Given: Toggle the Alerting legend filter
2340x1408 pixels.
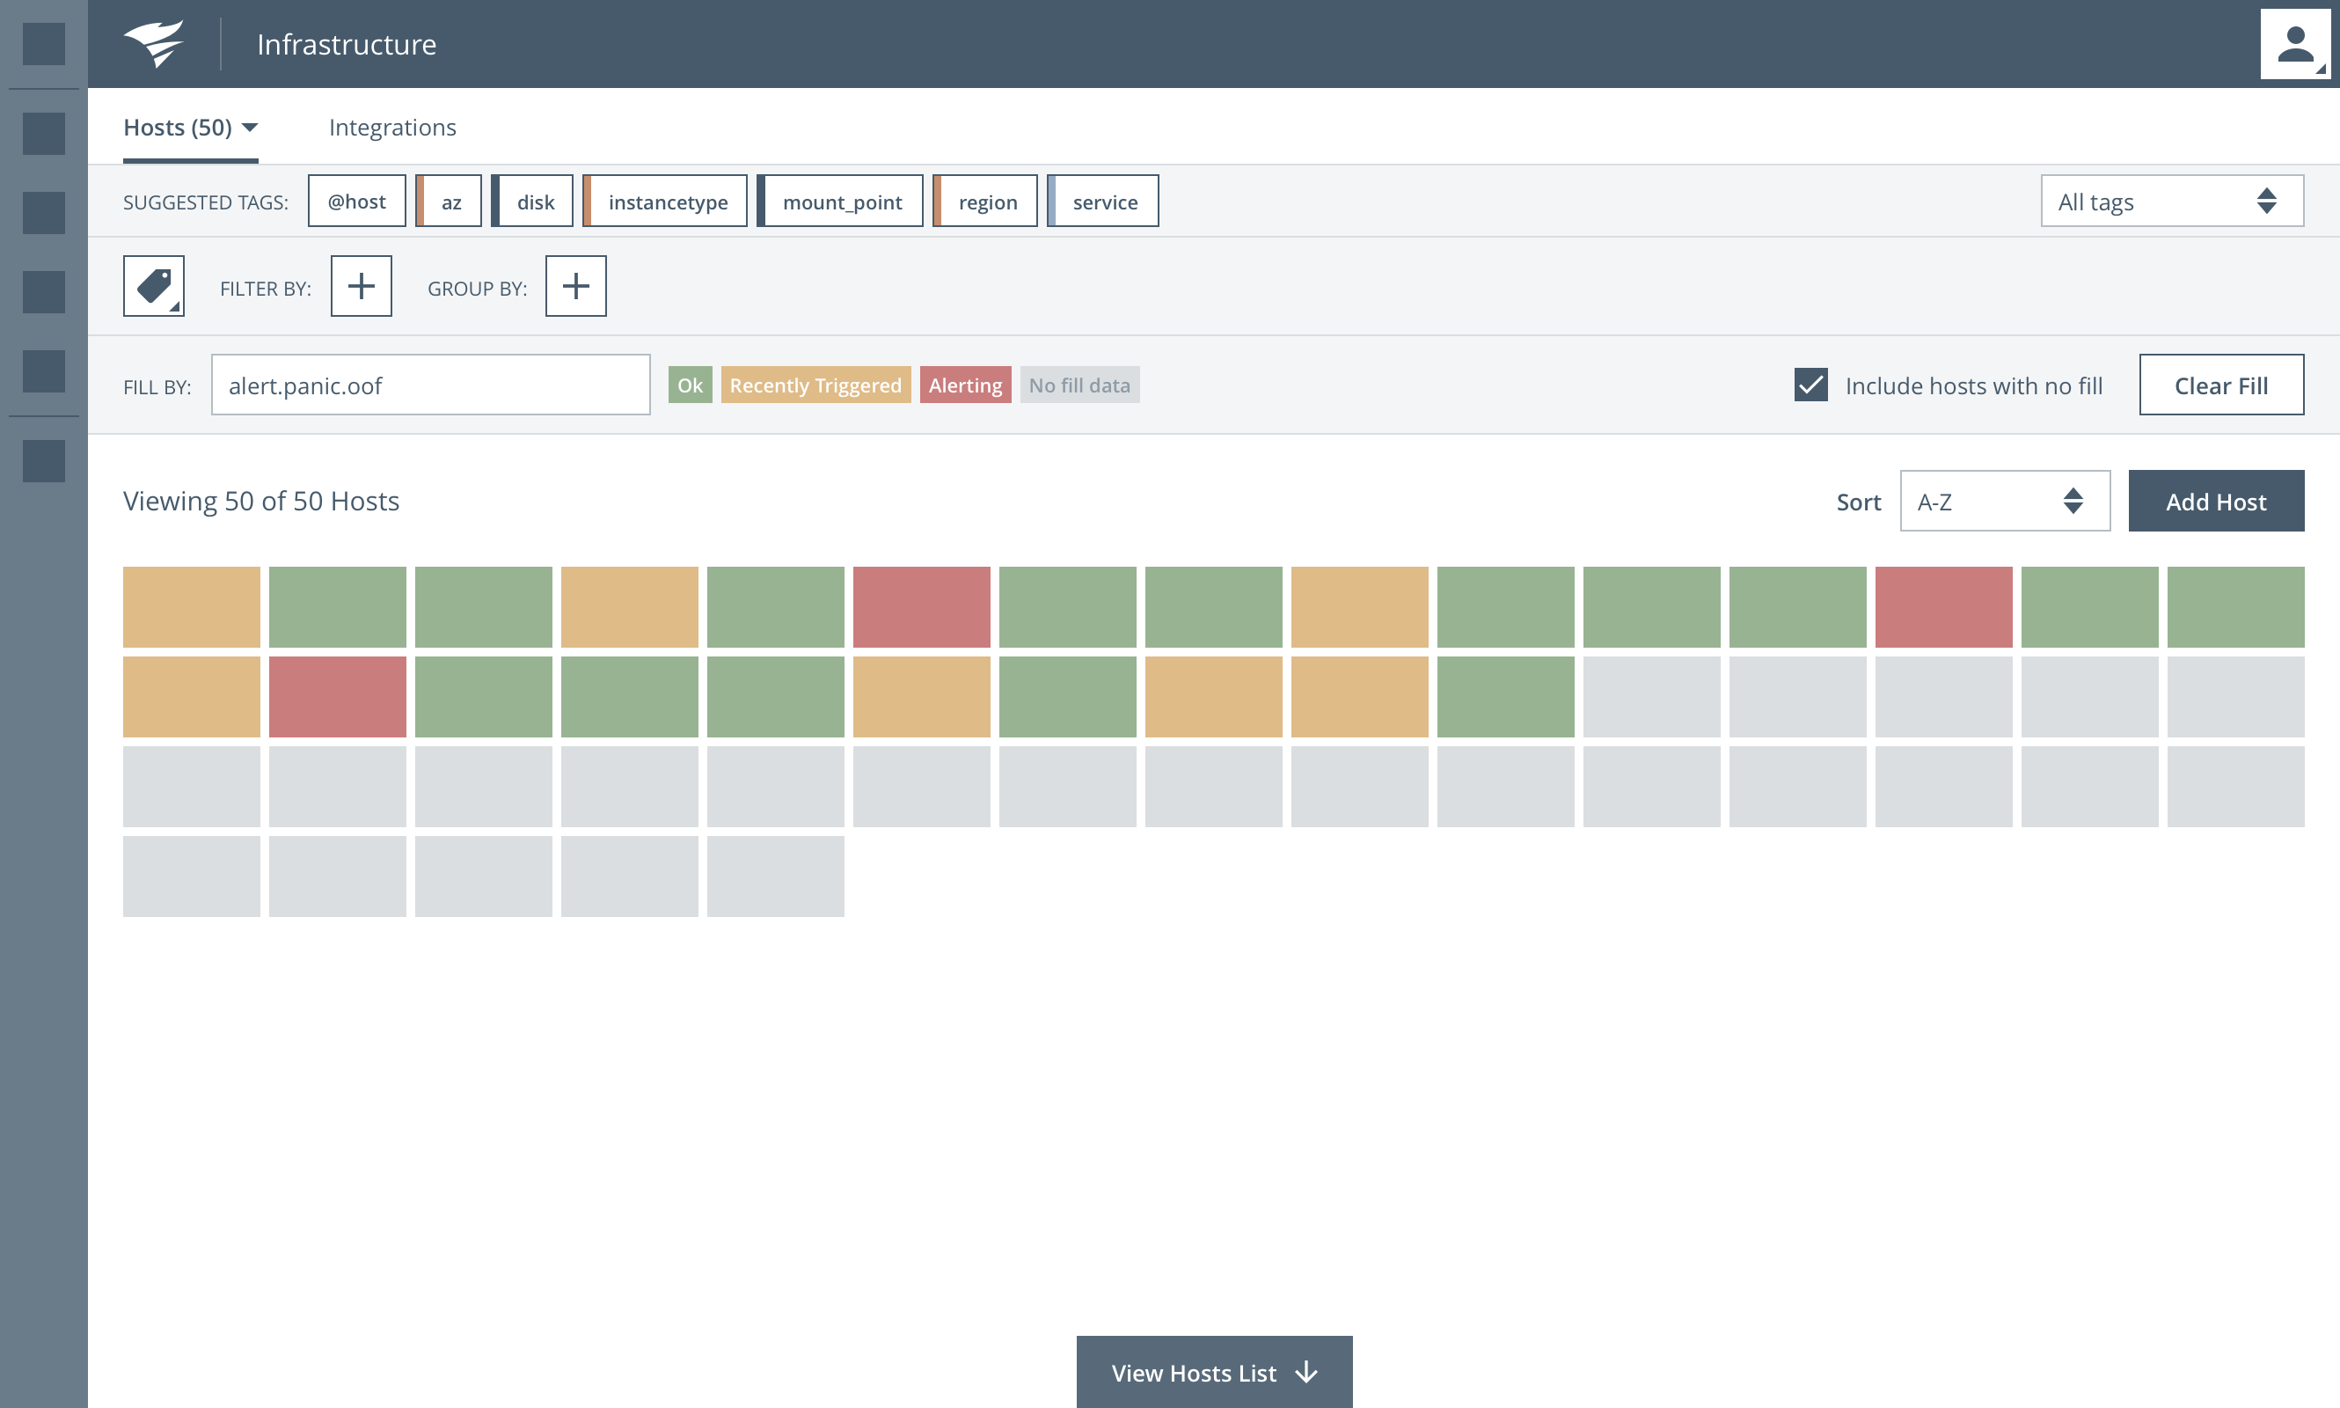Looking at the screenshot, I should click(965, 385).
